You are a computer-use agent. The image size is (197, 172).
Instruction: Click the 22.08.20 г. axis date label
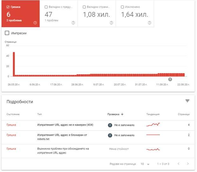(183, 84)
